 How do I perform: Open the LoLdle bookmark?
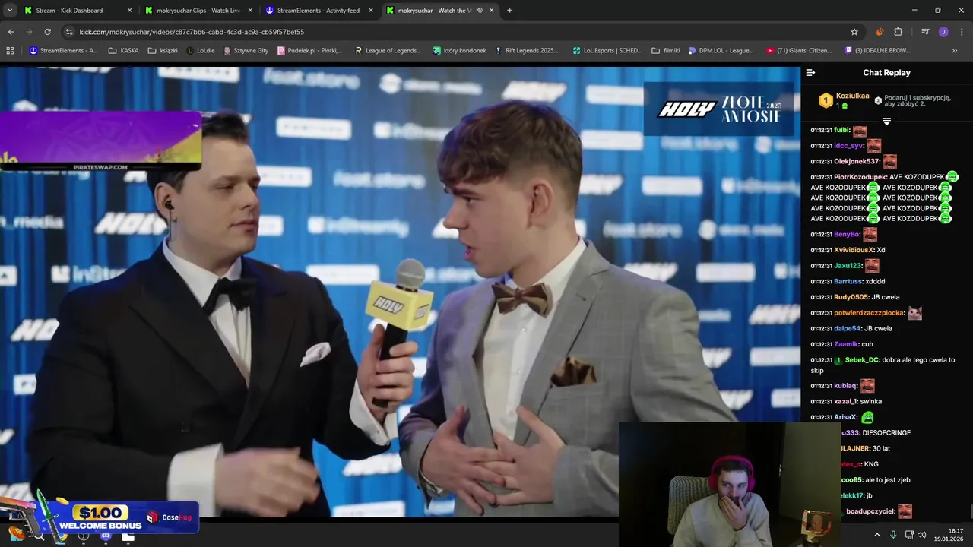click(201, 51)
